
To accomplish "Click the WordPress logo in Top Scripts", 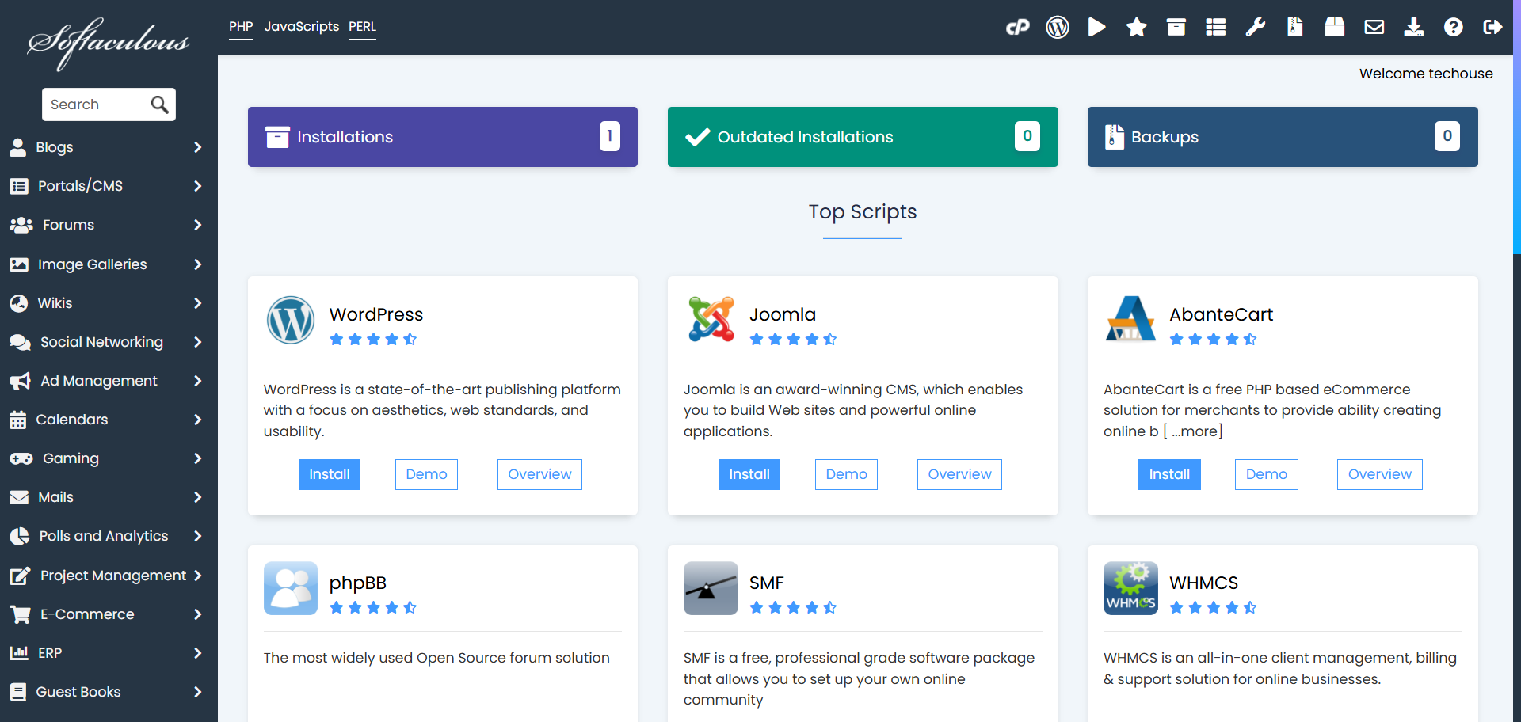I will point(291,320).
